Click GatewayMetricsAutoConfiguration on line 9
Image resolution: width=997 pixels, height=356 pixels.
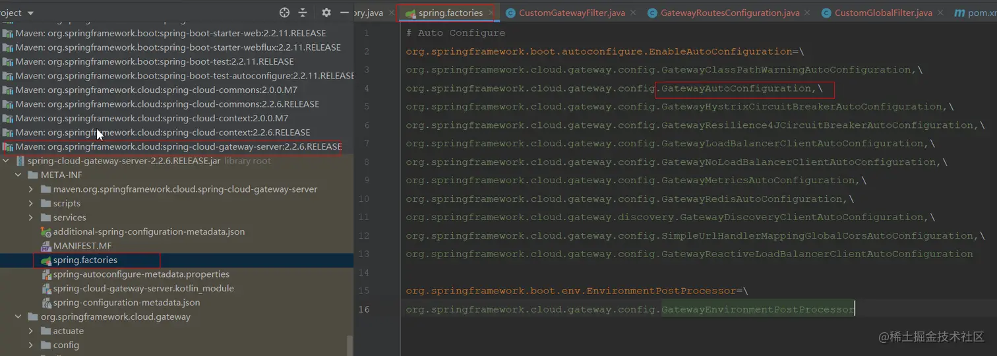tap(758, 181)
